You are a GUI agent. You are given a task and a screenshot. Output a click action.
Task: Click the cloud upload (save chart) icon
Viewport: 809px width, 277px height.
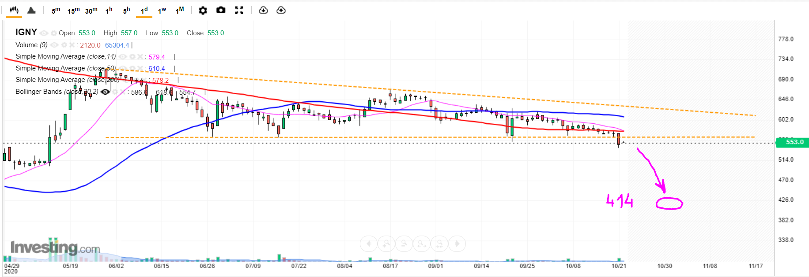click(x=281, y=10)
